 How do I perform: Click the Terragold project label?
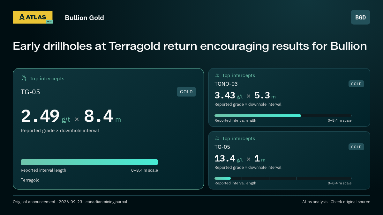(30, 180)
